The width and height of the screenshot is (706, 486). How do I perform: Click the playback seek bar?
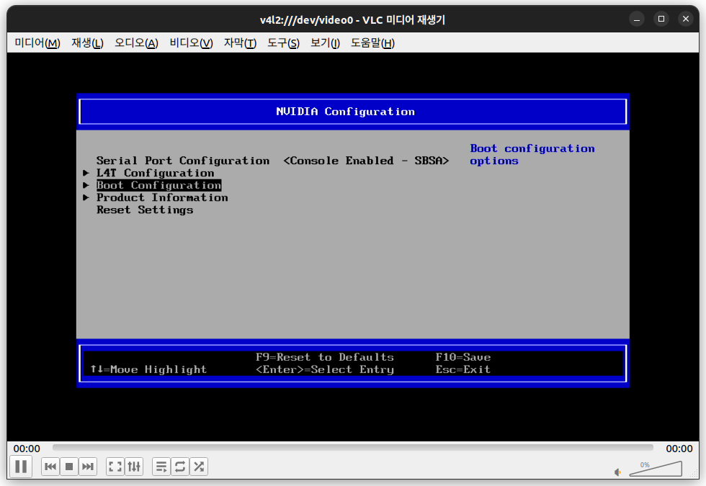[352, 447]
